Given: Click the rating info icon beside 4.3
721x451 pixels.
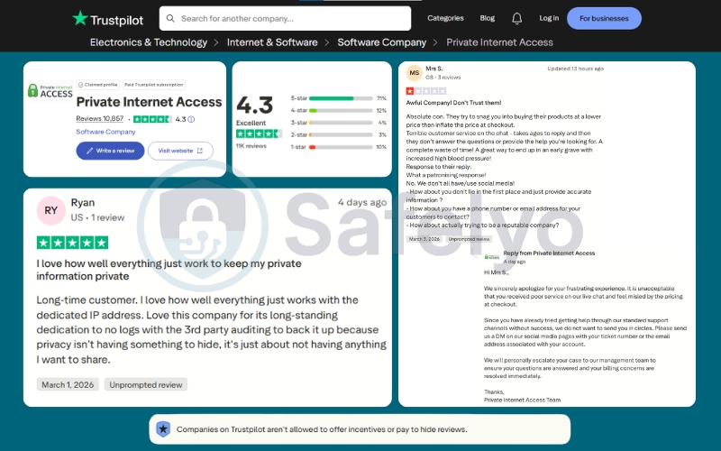Looking at the screenshot, I should point(191,119).
